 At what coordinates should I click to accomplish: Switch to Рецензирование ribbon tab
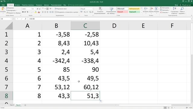point(56,5)
